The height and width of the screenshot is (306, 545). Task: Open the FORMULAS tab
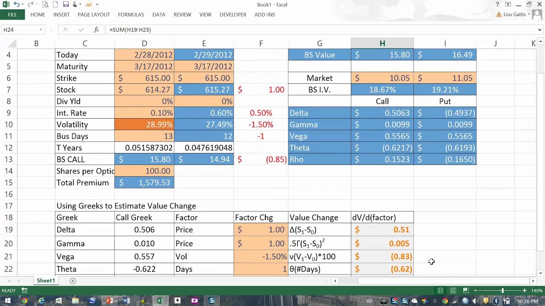point(131,14)
